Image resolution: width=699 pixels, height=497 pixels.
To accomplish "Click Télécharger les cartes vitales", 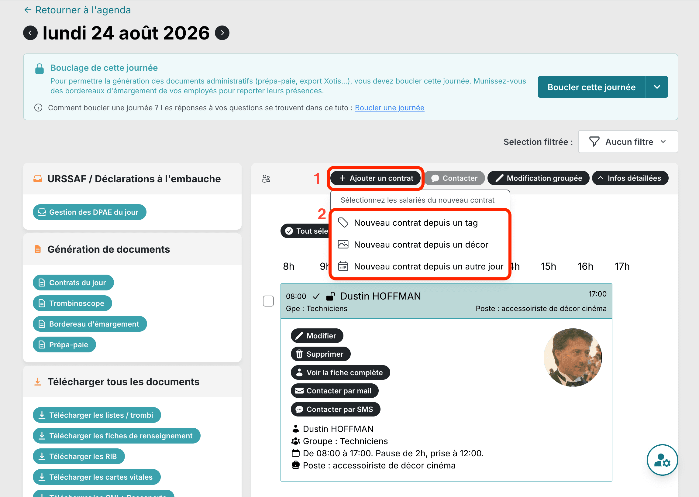I will tap(96, 477).
